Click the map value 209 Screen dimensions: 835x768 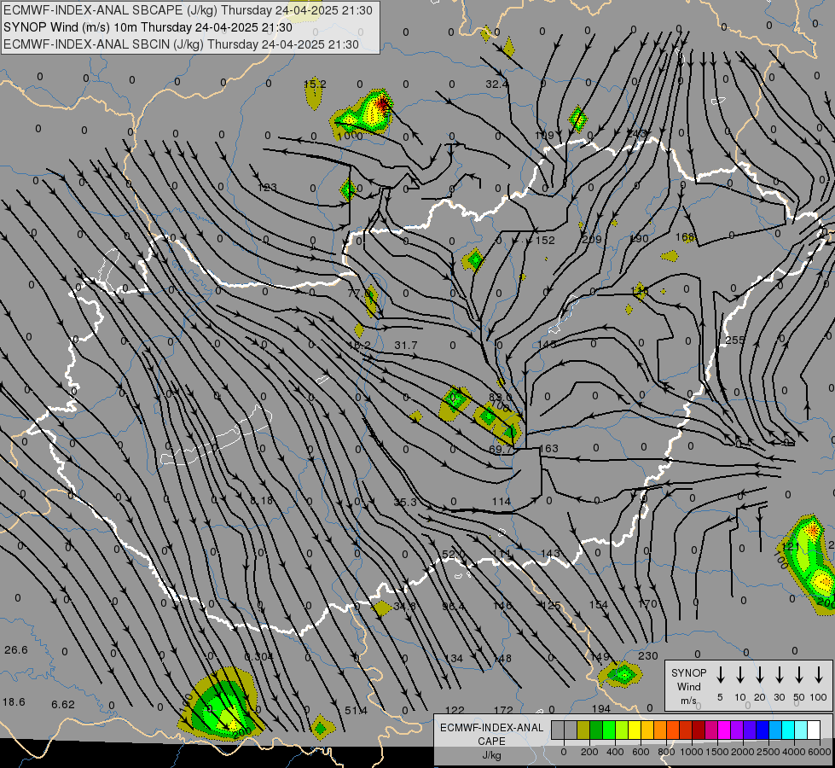point(591,239)
